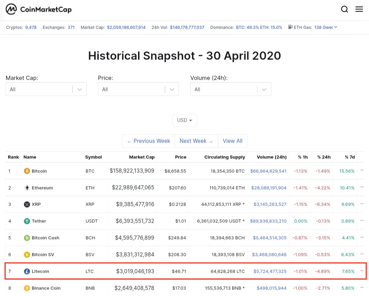Open more options dots for Litecoin row

(362, 271)
